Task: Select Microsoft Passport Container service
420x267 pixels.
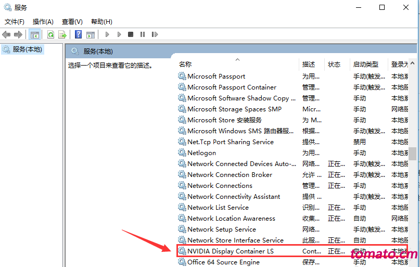Action: 292,87
